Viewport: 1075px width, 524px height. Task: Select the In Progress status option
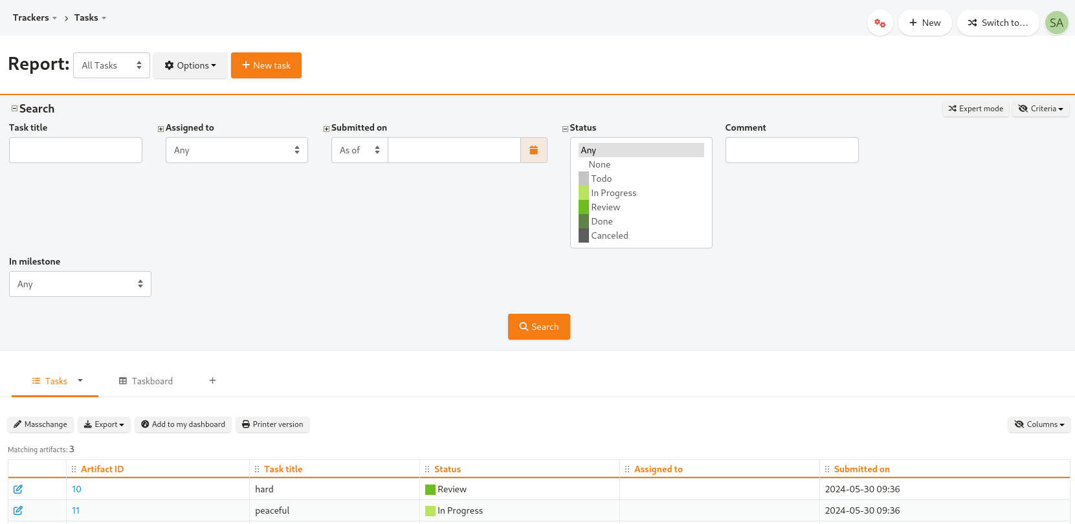(x=614, y=193)
